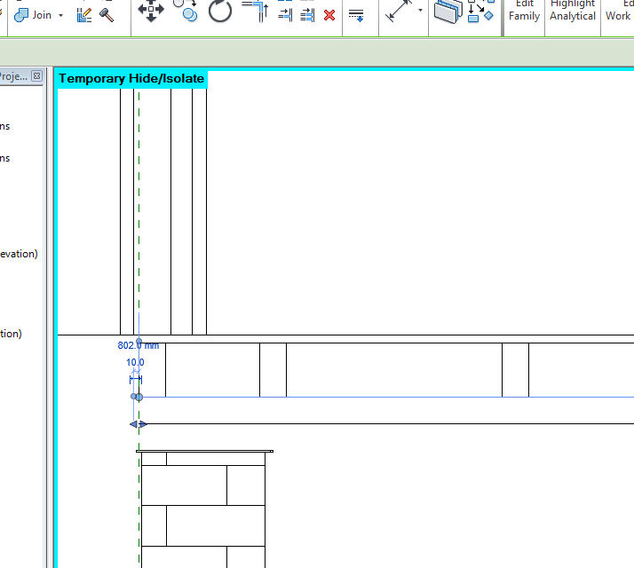The image size is (634, 568).
Task: Delete selection with red X icon
Action: (x=329, y=15)
